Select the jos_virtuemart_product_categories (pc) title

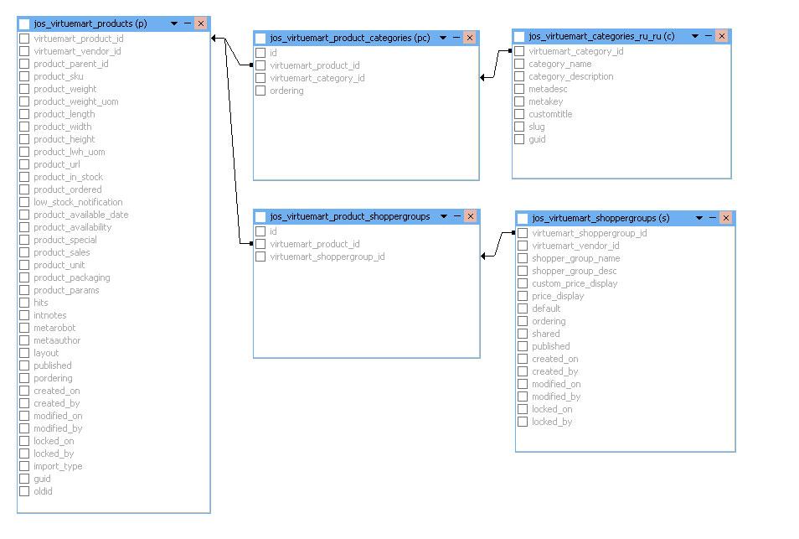(350, 38)
